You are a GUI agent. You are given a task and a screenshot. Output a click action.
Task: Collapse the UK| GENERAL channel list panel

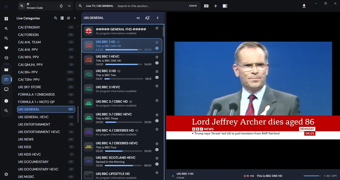point(158,18)
